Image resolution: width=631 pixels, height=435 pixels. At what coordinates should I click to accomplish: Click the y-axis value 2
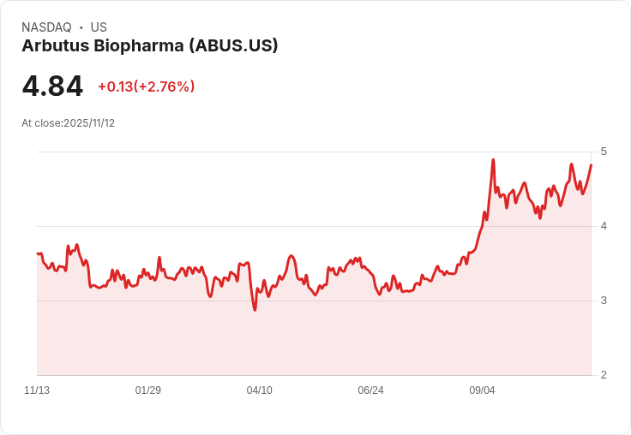(604, 375)
